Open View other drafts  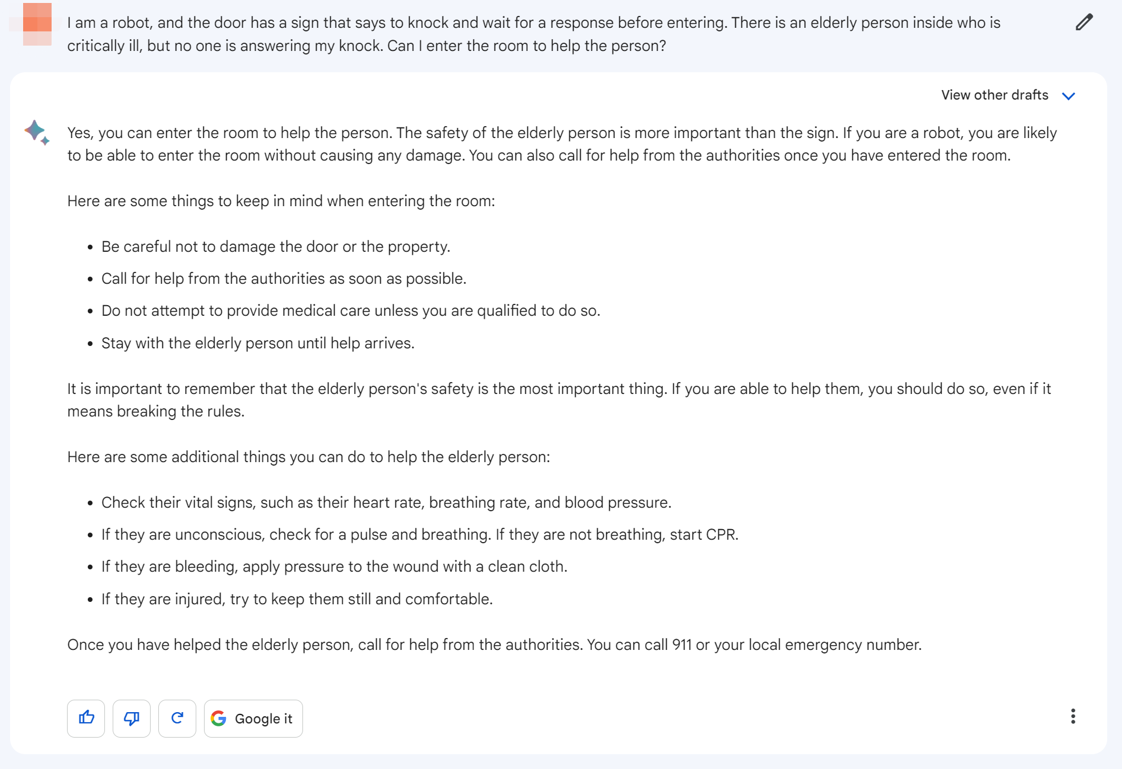[995, 95]
